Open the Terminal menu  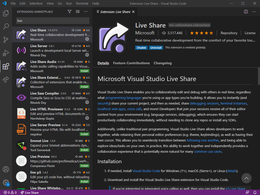coord(82,3)
